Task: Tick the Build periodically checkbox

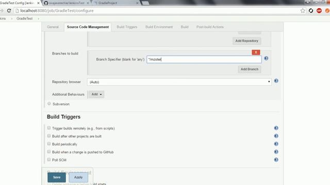Action: click(x=49, y=144)
